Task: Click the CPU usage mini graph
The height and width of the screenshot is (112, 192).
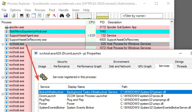Action: click(x=84, y=16)
